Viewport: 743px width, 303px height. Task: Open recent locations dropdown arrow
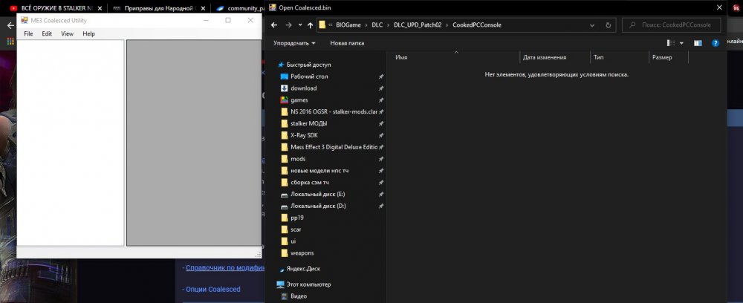pyautogui.click(x=299, y=25)
